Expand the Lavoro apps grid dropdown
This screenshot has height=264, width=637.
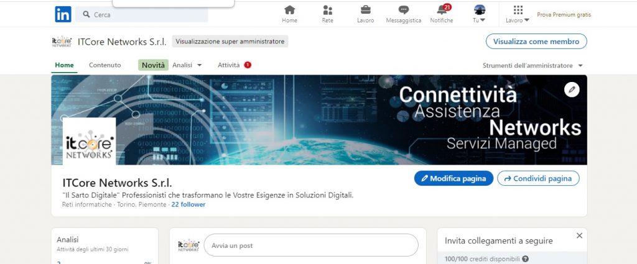pos(518,14)
